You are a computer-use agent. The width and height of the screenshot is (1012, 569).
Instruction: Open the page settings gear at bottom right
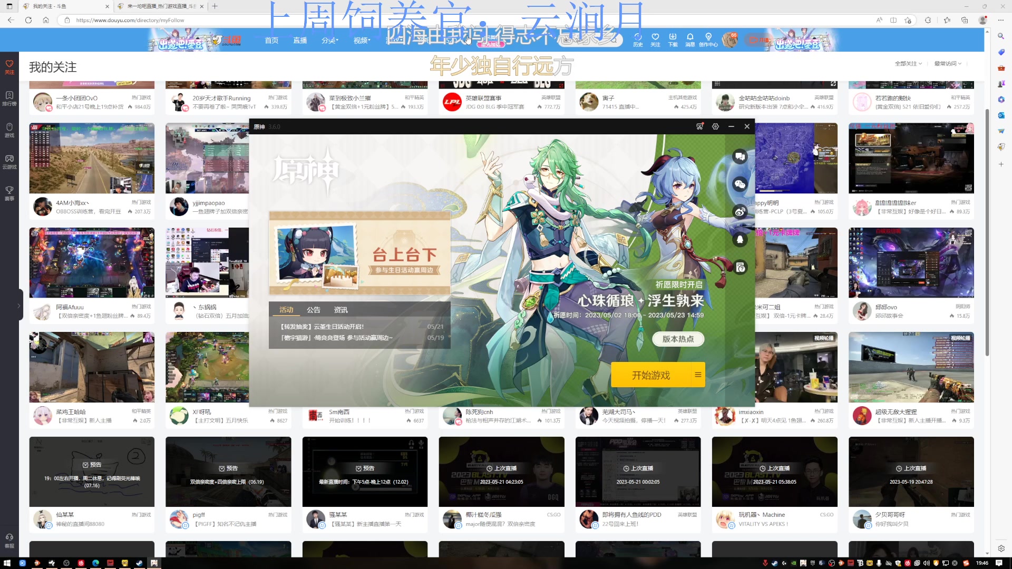pos(1000,548)
